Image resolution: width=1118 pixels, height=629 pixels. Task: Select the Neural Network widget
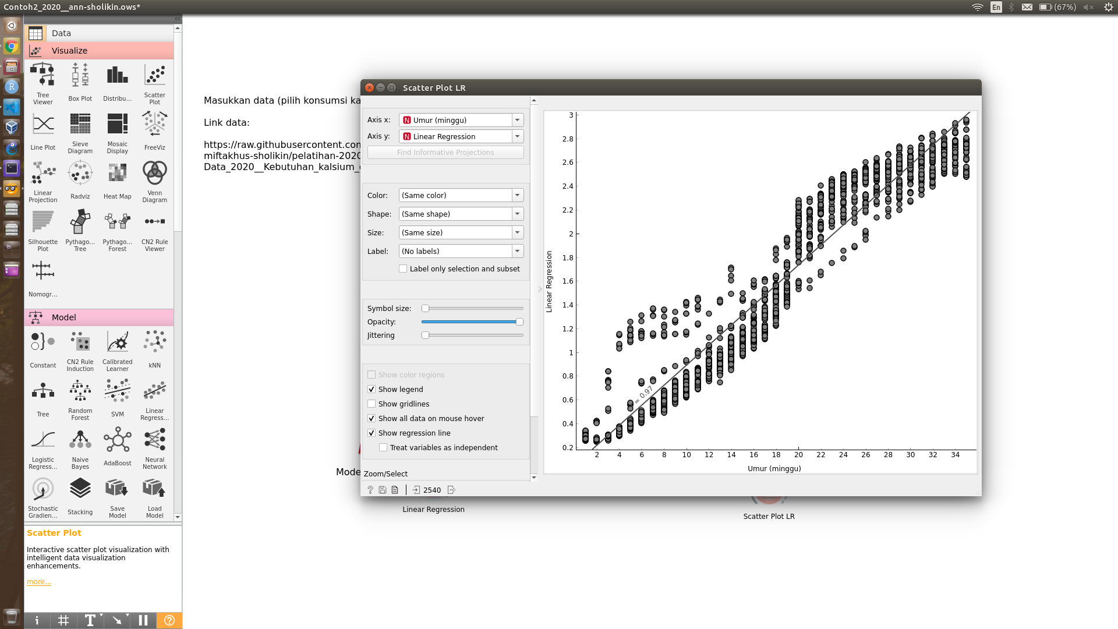(155, 448)
